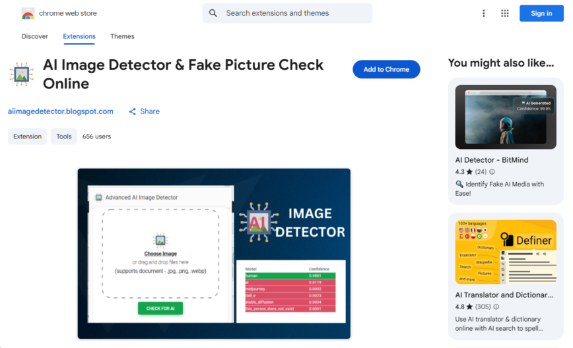Click the Extension category chip
Screen dimensions: 573x348
pos(28,136)
